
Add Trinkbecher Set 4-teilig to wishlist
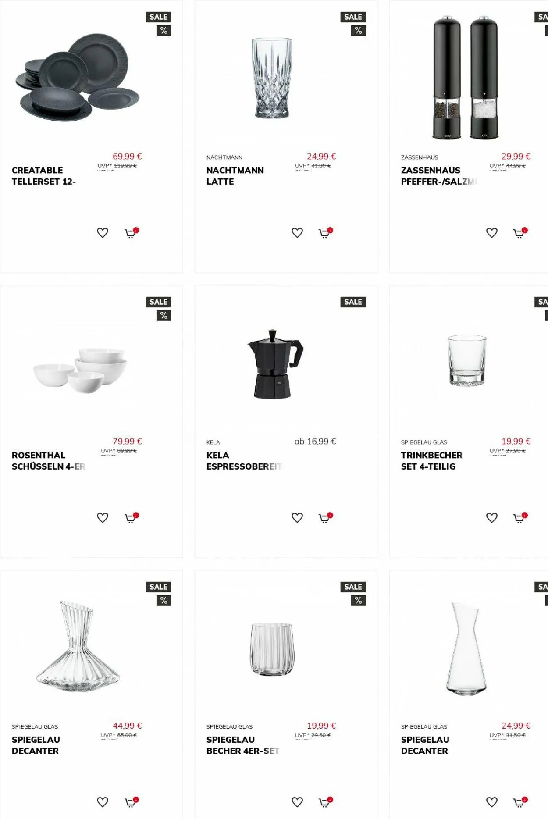492,518
